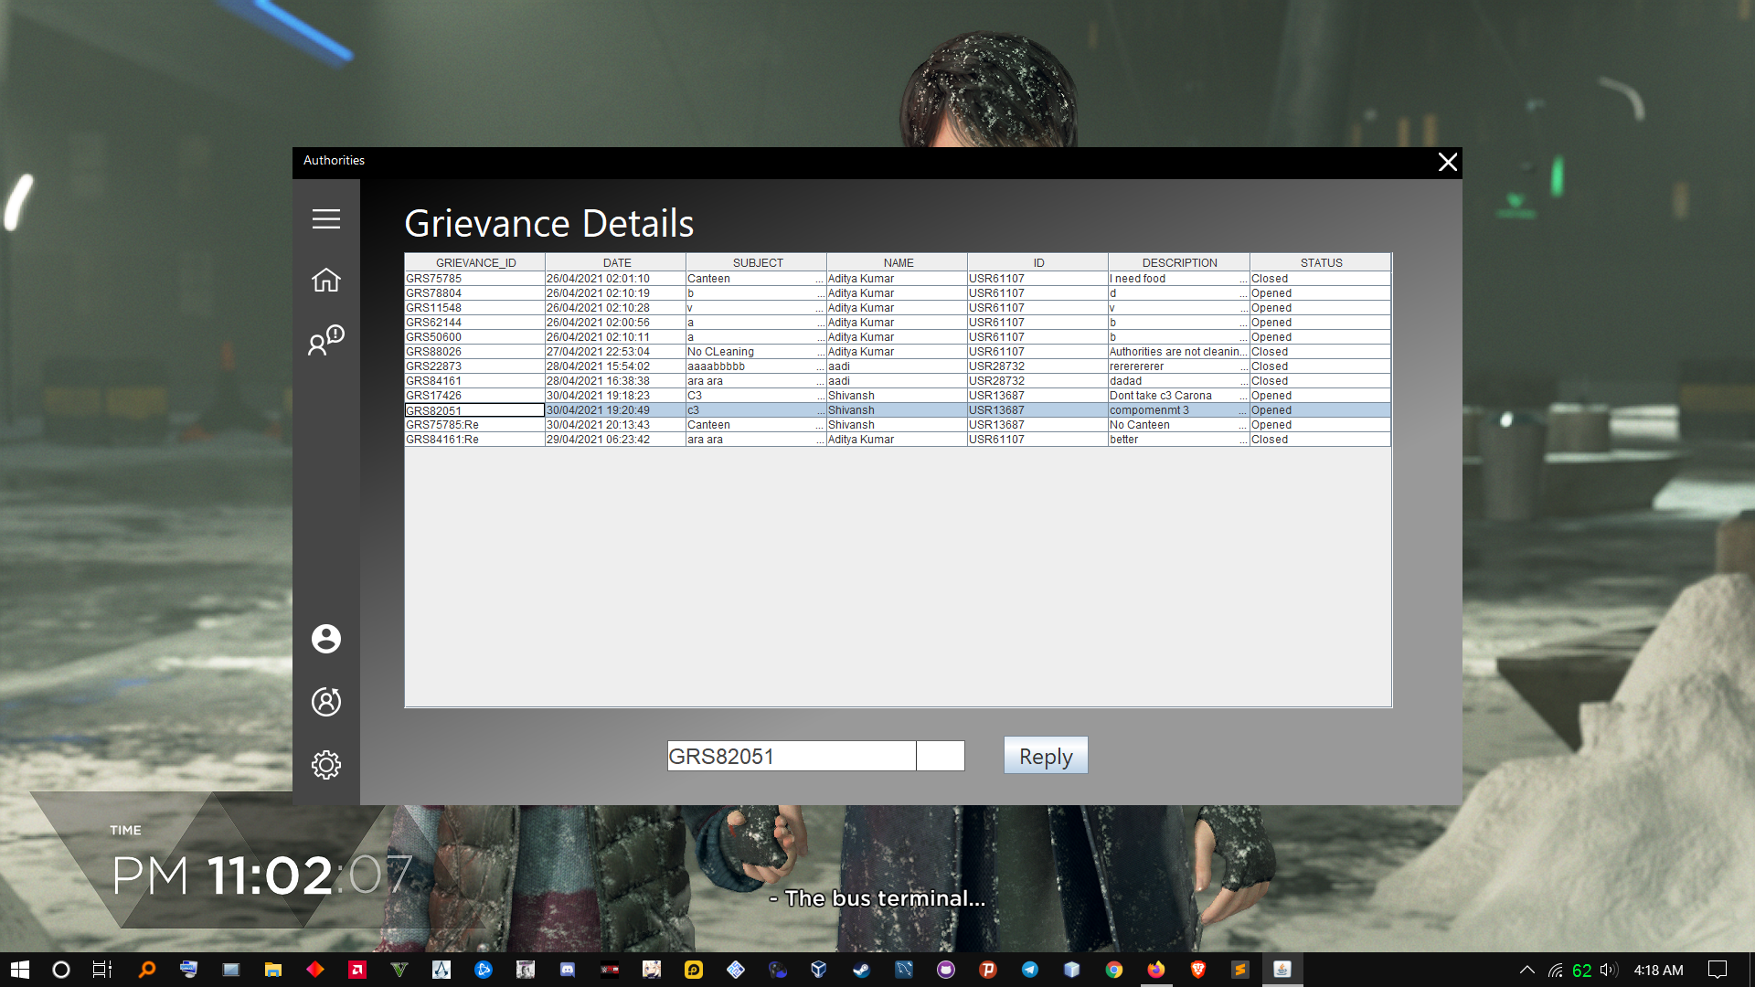Open Firefox from the taskbar
1755x987 pixels.
pos(1156,970)
